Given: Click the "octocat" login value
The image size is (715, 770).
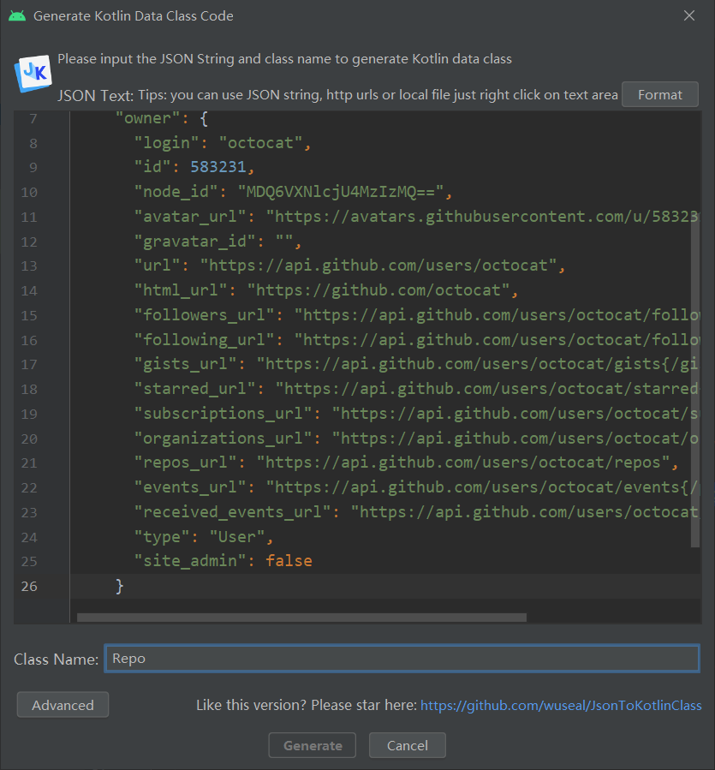Looking at the screenshot, I should [260, 143].
